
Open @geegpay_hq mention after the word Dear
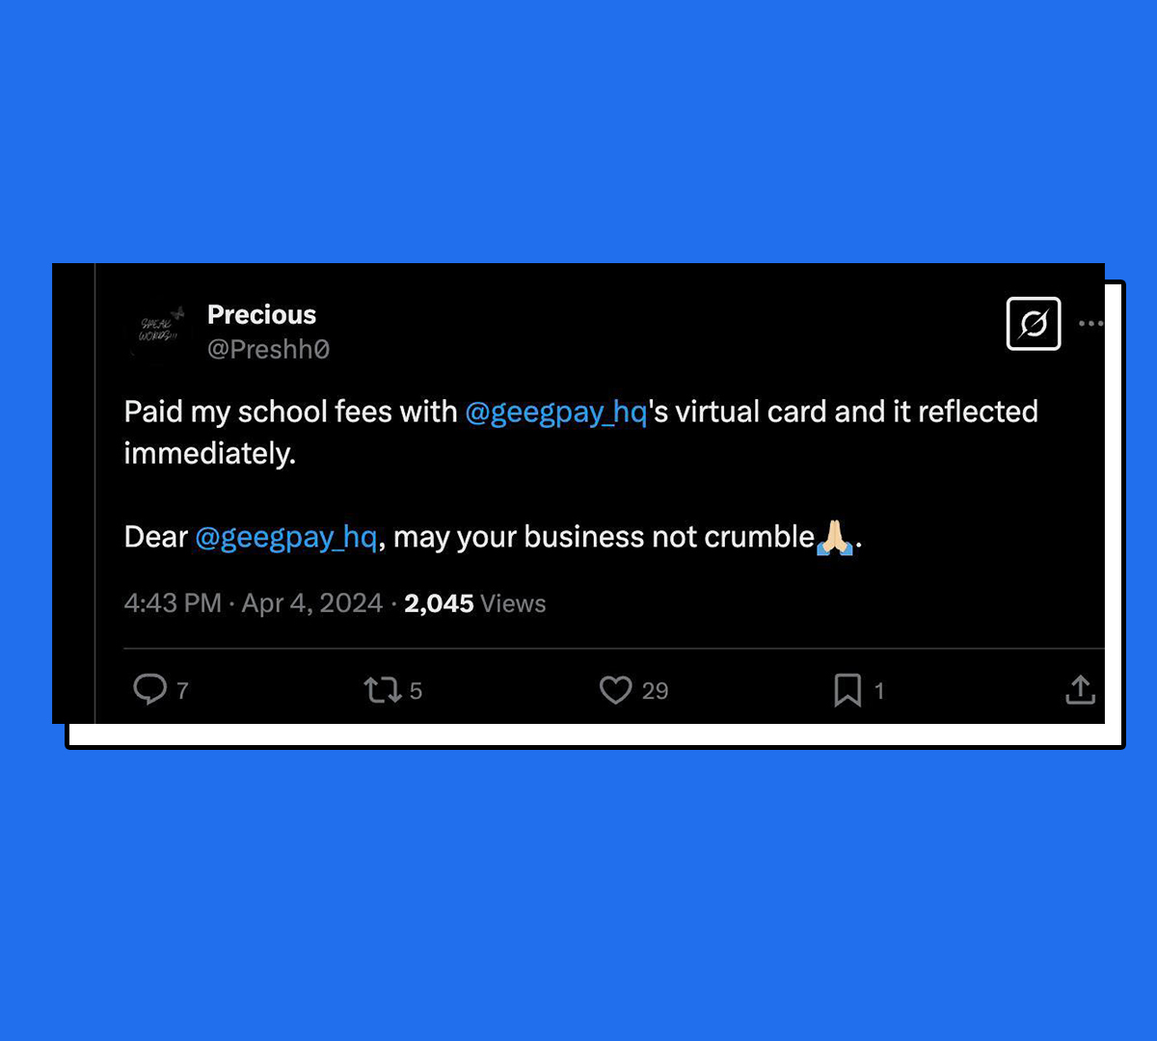[x=285, y=537]
